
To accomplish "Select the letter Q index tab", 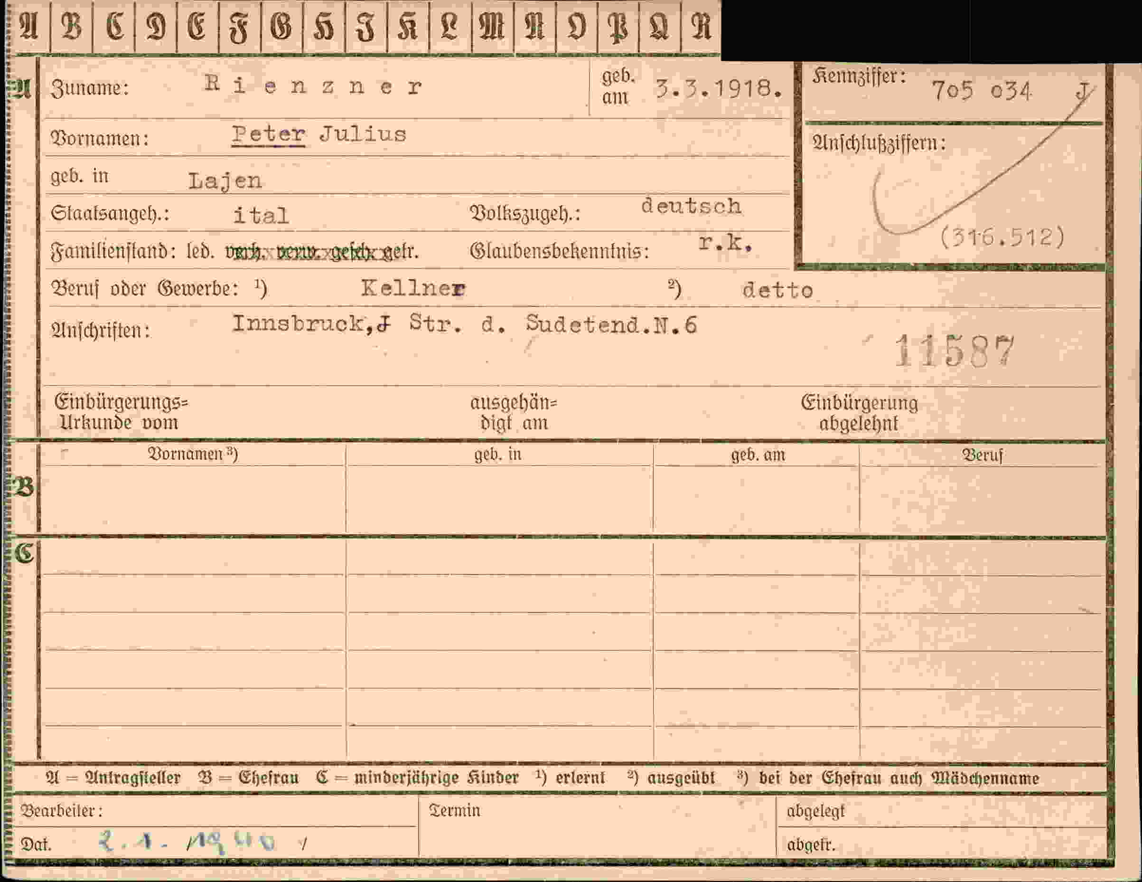I will 659,27.
